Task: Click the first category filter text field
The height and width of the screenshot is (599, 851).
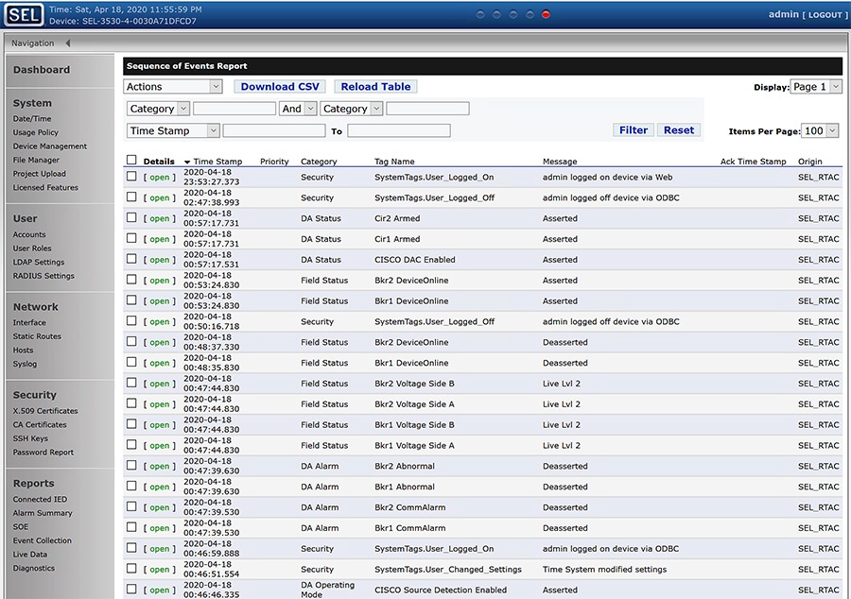Action: tap(234, 109)
